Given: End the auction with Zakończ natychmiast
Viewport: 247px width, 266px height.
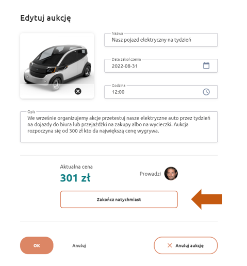Looking at the screenshot, I should point(119,199).
